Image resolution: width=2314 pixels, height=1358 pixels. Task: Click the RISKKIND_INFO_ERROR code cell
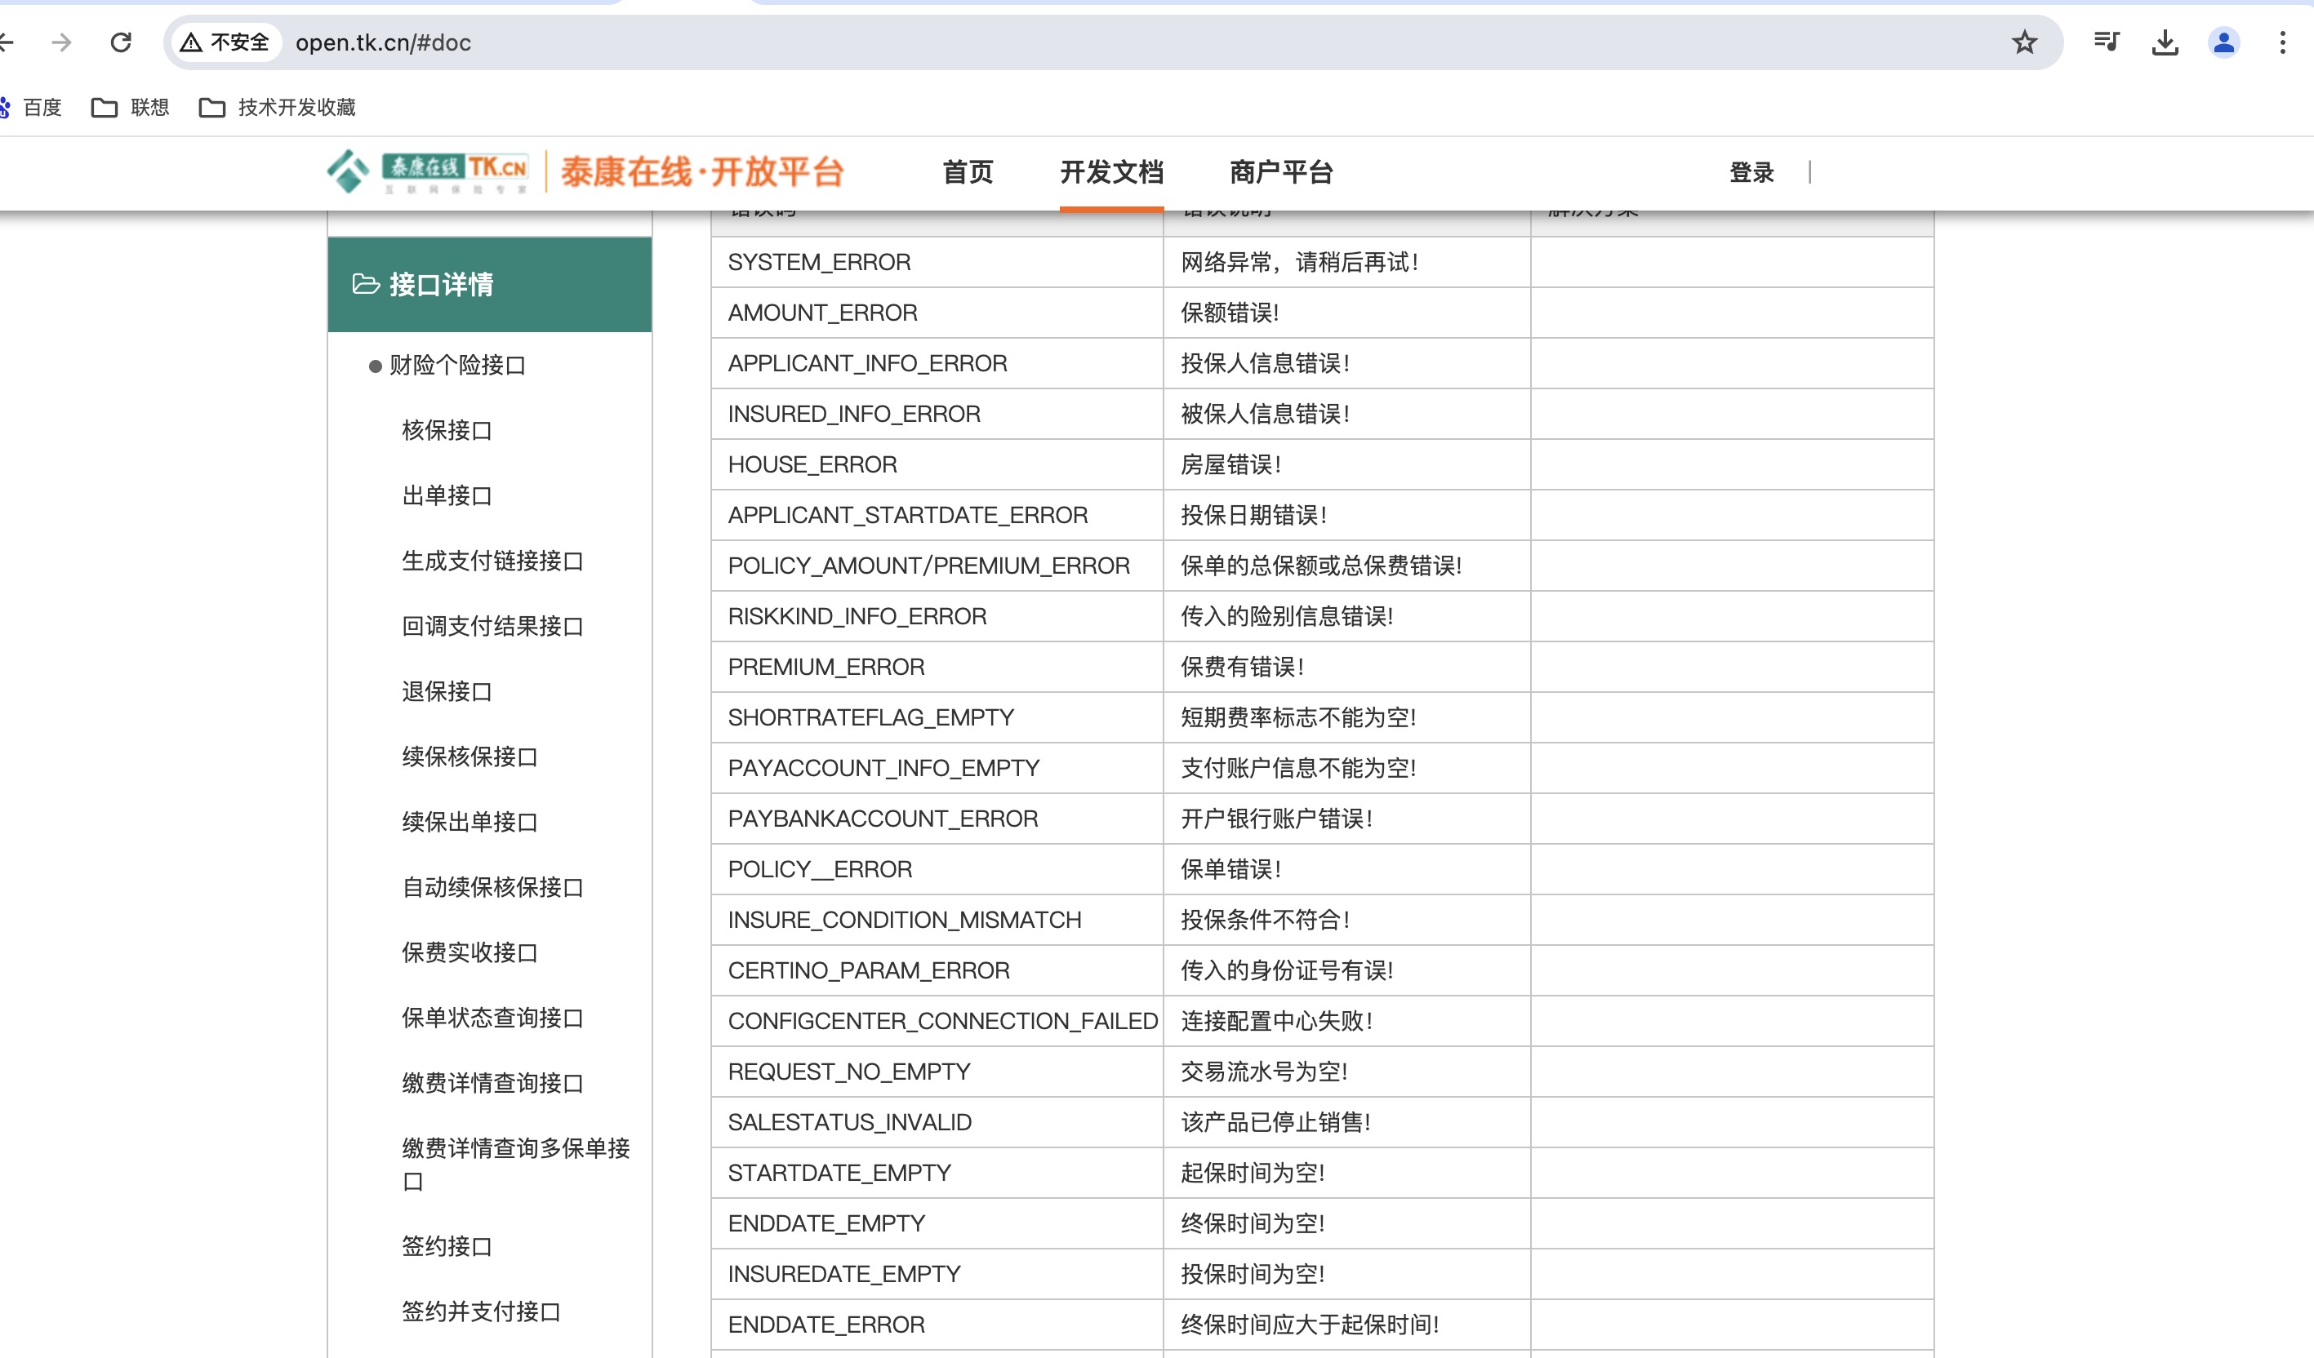click(937, 615)
